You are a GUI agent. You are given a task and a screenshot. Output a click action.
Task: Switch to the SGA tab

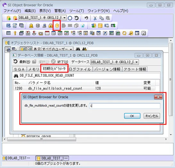20,69
